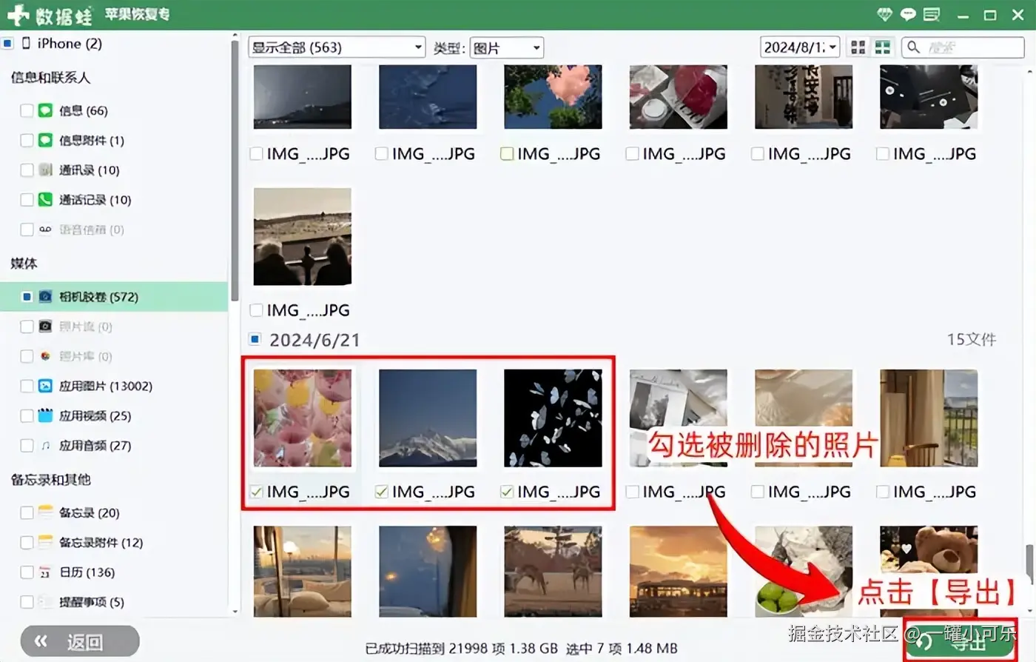Toggle the 2024/6/21 date group checkbox
This screenshot has height=662, width=1036.
tap(255, 339)
